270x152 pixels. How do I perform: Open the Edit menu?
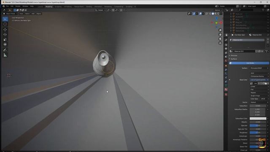(12, 6)
